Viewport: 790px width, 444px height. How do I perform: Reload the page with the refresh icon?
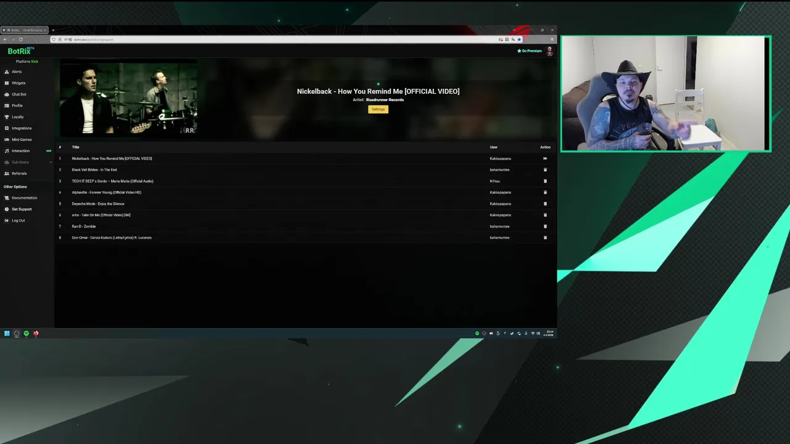click(x=21, y=39)
